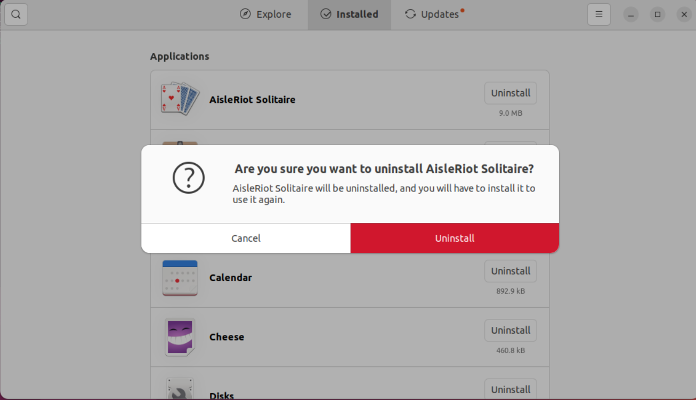Open the hamburger main menu
This screenshot has height=400, width=696.
coord(599,14)
